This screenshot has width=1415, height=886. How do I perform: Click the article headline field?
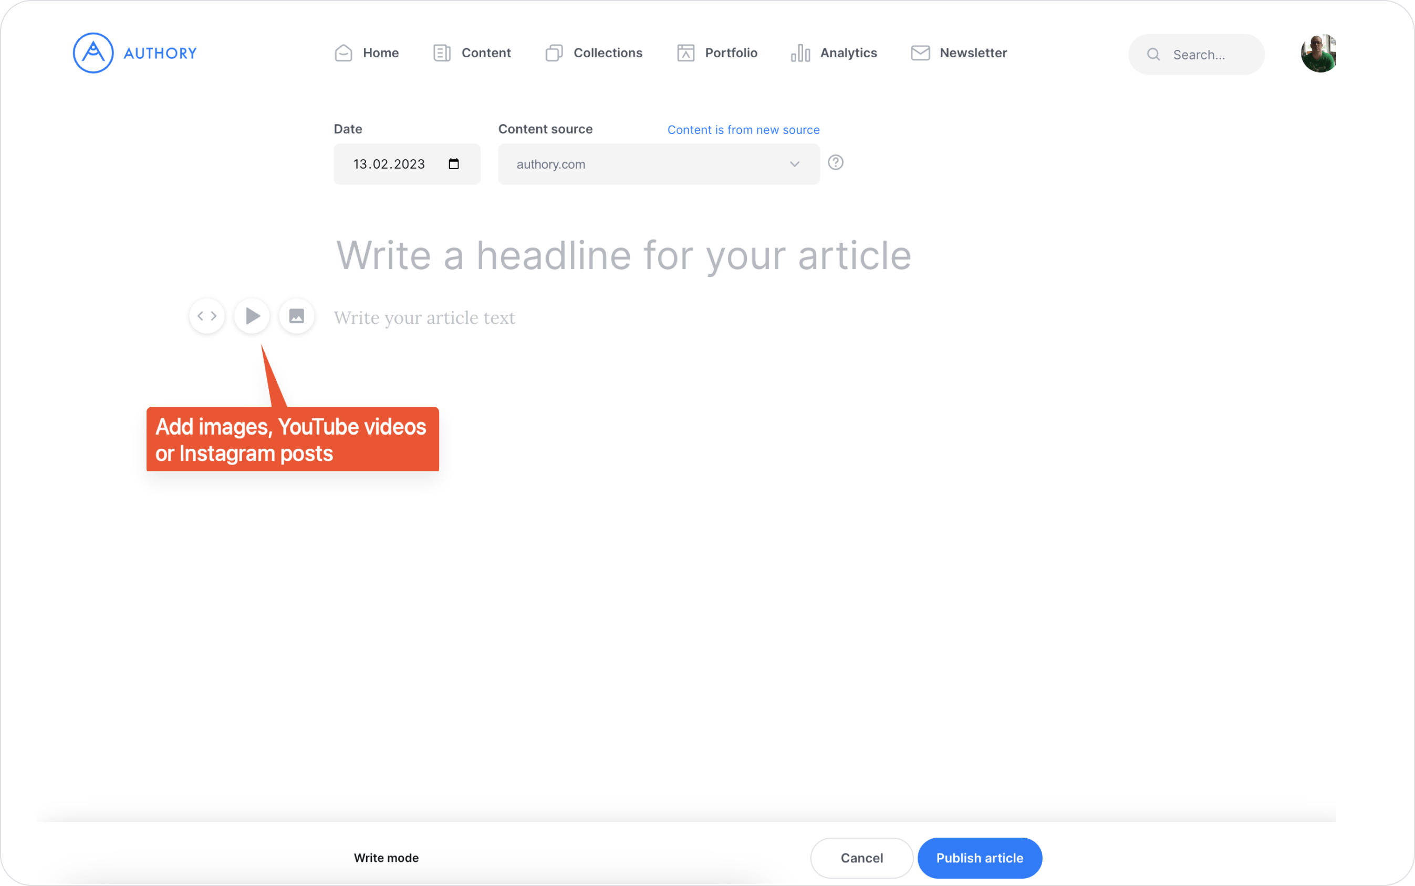click(623, 256)
